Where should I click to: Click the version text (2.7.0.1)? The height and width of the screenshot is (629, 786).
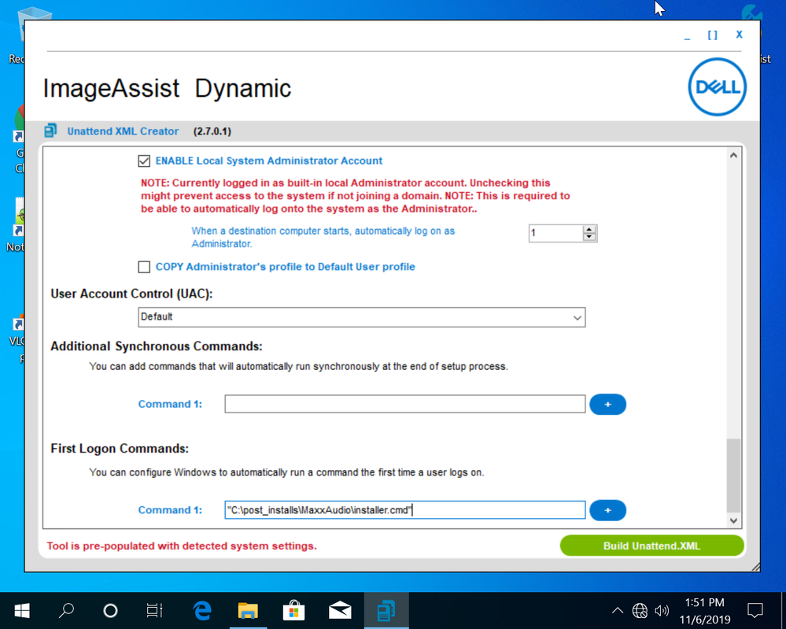[212, 131]
